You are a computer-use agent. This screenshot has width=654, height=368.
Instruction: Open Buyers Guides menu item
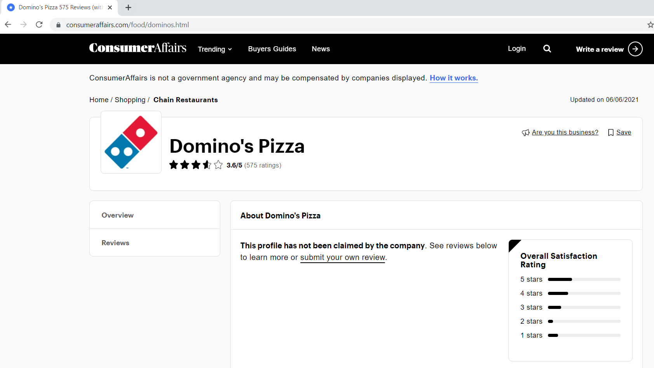click(272, 49)
